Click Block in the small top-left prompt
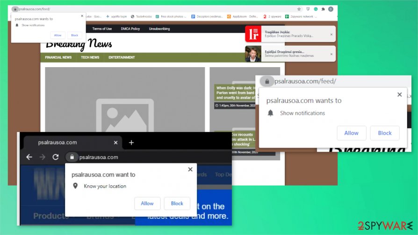The image size is (418, 235). click(75, 35)
